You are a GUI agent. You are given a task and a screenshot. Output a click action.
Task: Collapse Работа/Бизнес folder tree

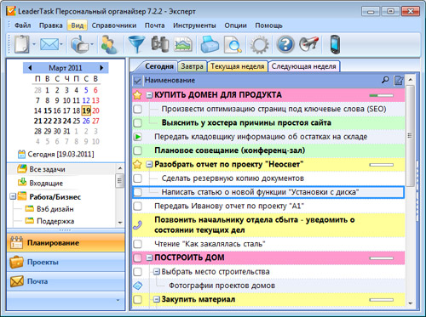pyautogui.click(x=13, y=196)
